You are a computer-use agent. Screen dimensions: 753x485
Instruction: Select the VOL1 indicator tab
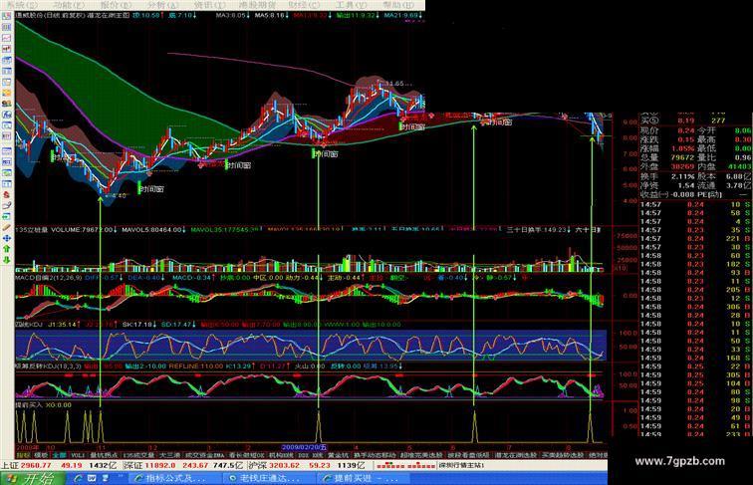pos(78,455)
